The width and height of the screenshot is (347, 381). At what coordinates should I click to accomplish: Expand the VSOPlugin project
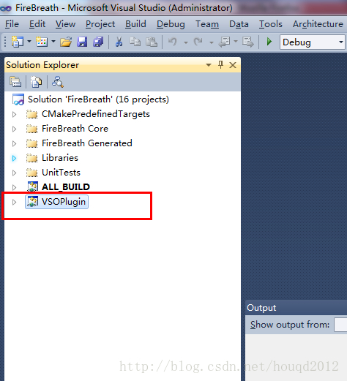(14, 202)
